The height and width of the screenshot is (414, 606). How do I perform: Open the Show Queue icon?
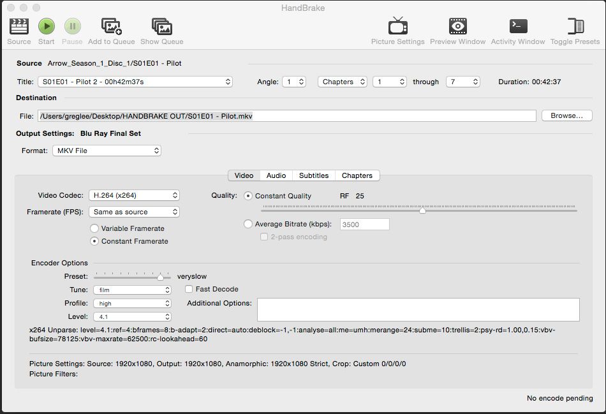tap(162, 27)
